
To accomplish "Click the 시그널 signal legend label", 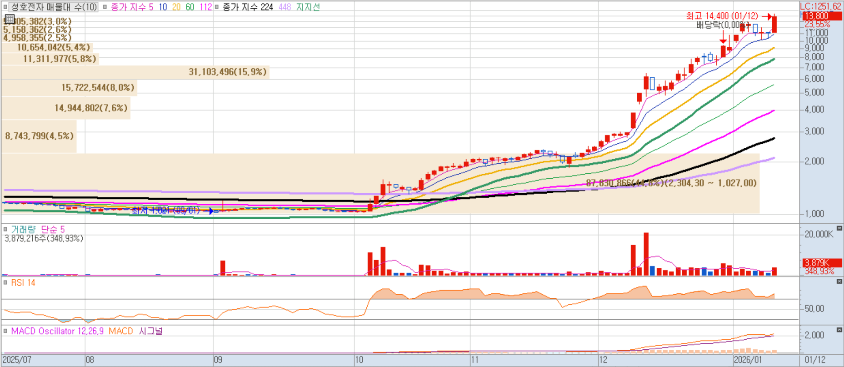I will coord(150,331).
